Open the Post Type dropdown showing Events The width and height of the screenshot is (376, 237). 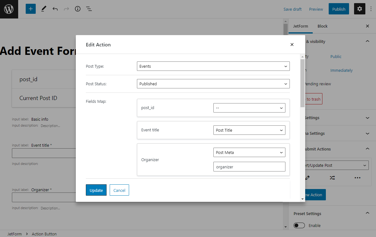(x=213, y=66)
